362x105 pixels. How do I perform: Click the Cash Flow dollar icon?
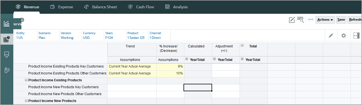130,7
